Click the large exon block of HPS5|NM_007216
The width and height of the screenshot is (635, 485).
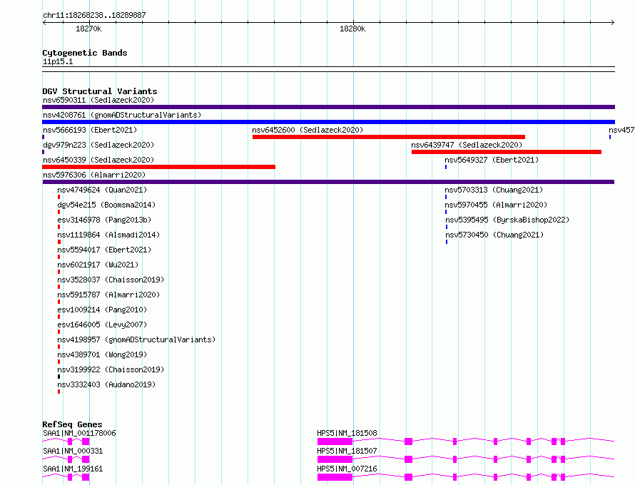click(x=335, y=477)
